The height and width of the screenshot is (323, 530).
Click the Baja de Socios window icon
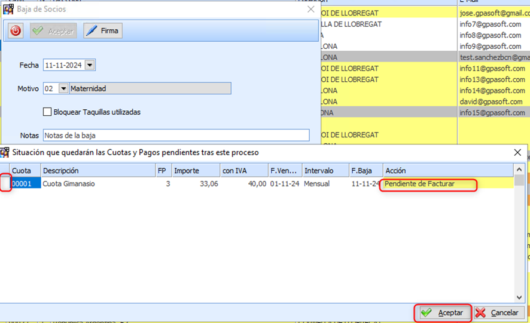pyautogui.click(x=9, y=9)
